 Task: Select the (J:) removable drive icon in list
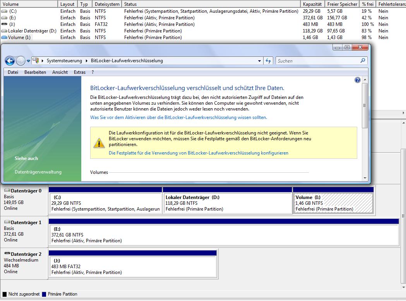(4, 24)
